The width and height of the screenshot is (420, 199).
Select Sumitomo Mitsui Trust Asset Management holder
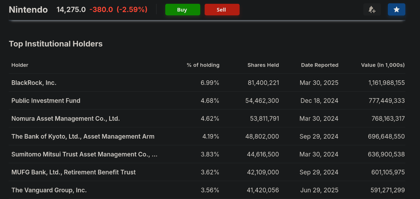(x=84, y=154)
